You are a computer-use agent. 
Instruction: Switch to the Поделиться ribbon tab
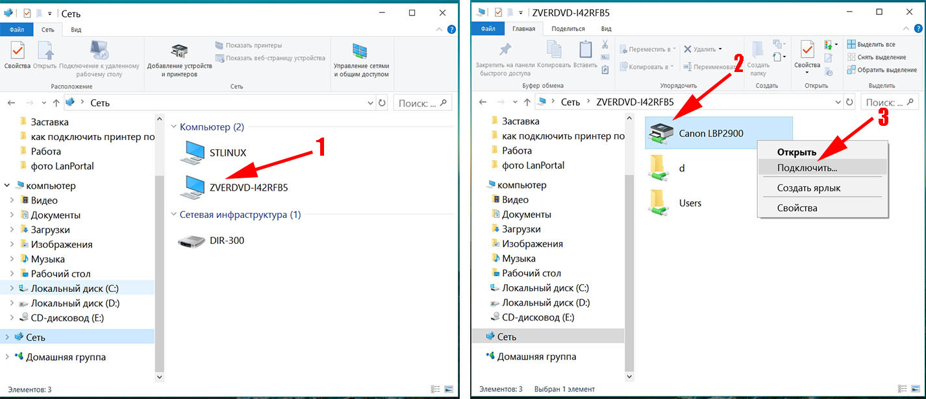568,29
